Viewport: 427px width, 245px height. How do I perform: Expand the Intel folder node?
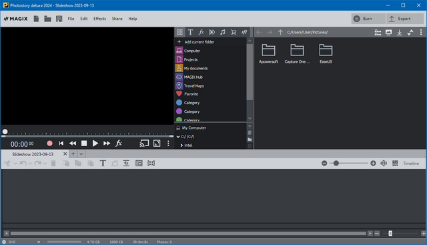tap(181, 146)
